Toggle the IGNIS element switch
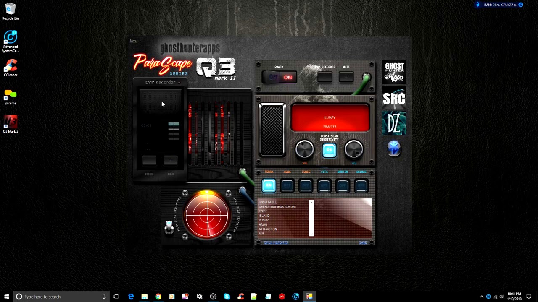Image resolution: width=538 pixels, height=302 pixels. click(306, 185)
